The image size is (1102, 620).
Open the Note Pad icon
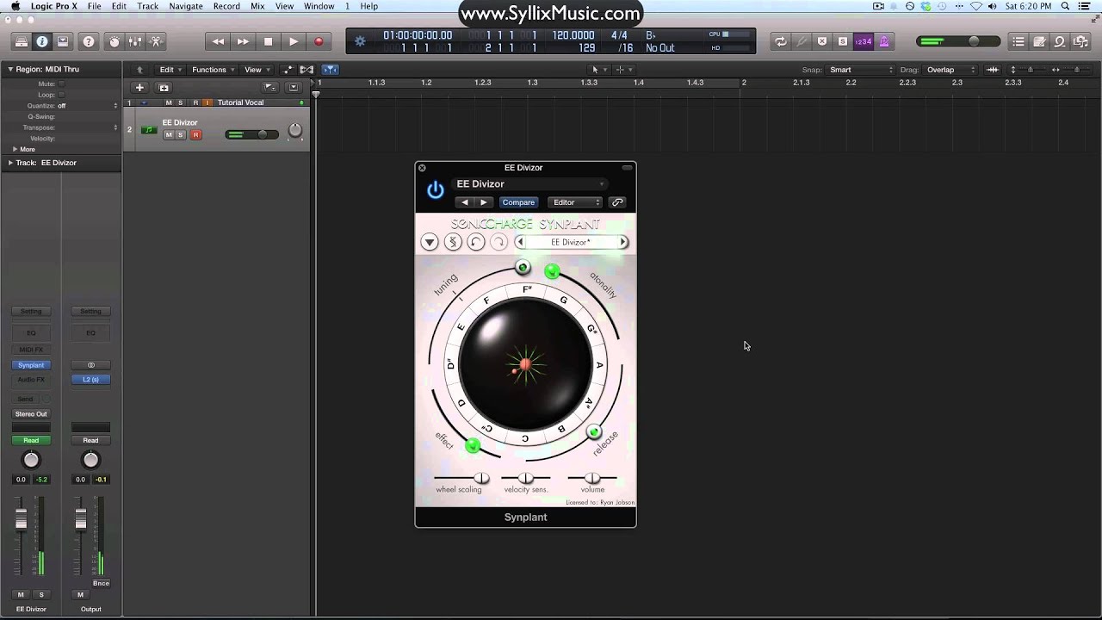tap(1039, 41)
